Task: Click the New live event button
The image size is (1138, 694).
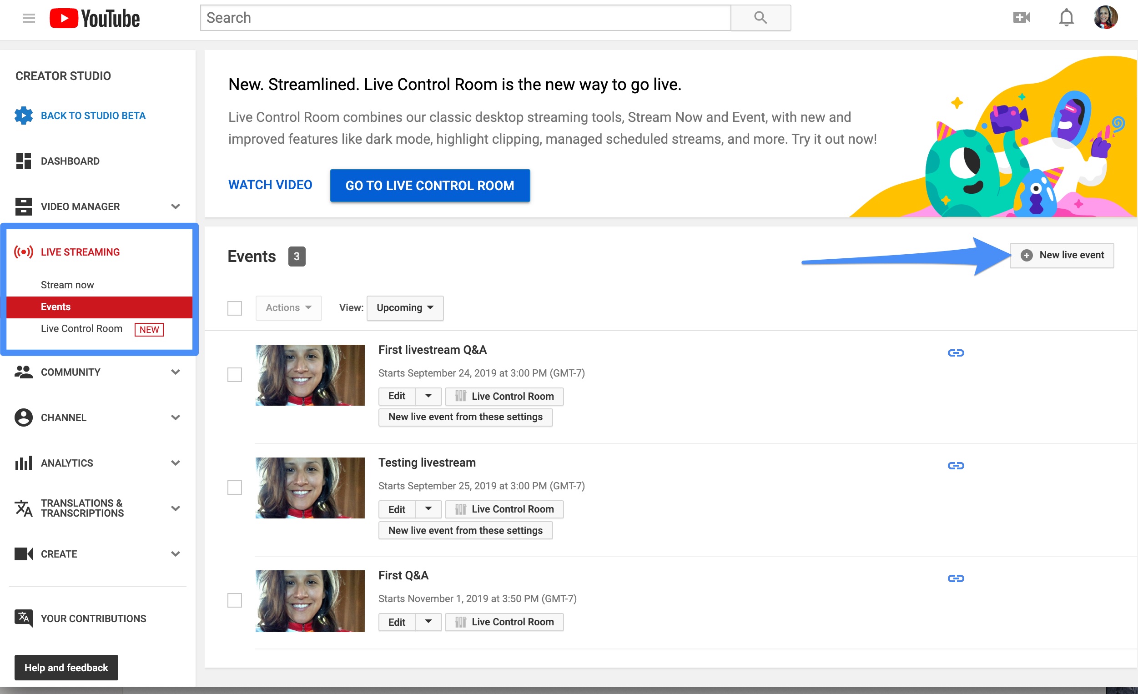Action: point(1062,255)
